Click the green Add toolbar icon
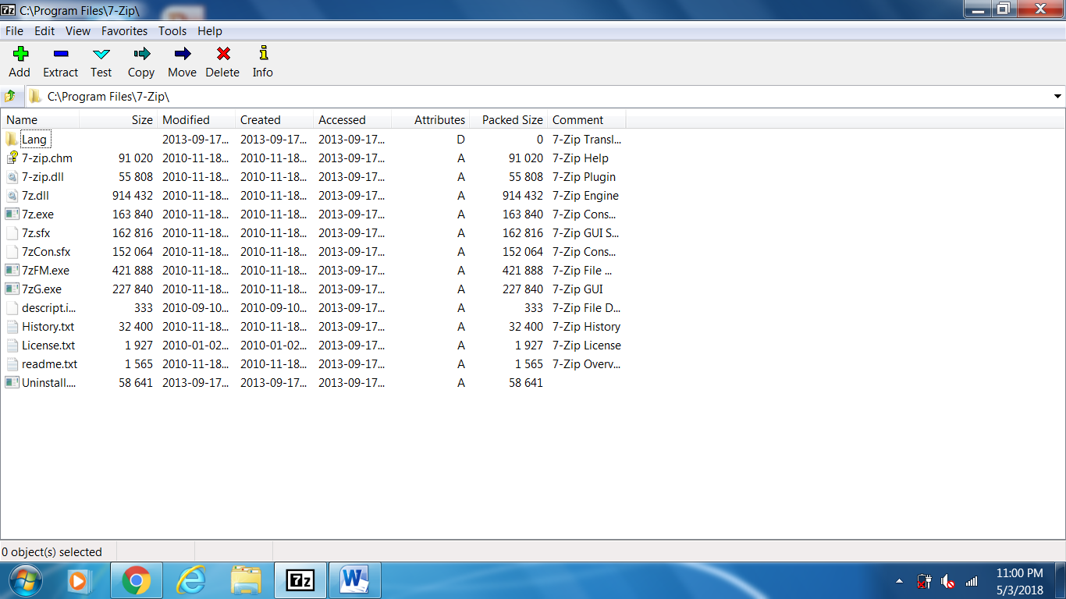This screenshot has height=599, width=1066. (20, 54)
